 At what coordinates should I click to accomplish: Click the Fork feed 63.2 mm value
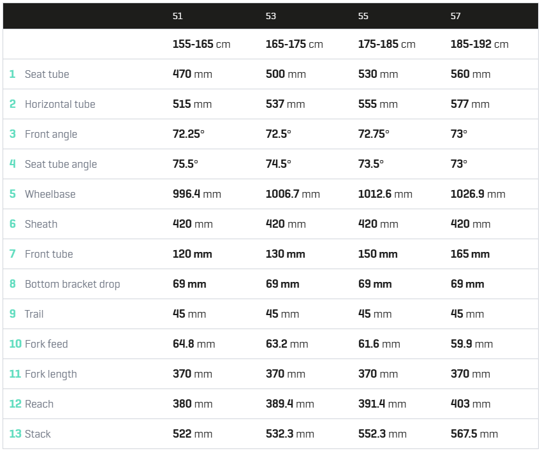286,344
